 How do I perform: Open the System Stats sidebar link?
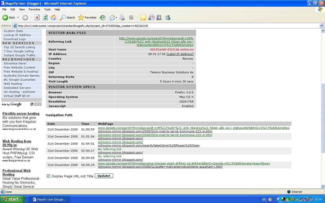click(13, 31)
